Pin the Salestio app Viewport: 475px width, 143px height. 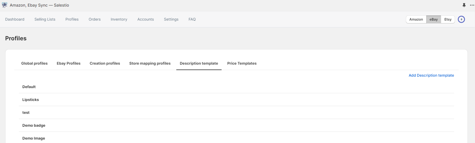pyautogui.click(x=464, y=5)
